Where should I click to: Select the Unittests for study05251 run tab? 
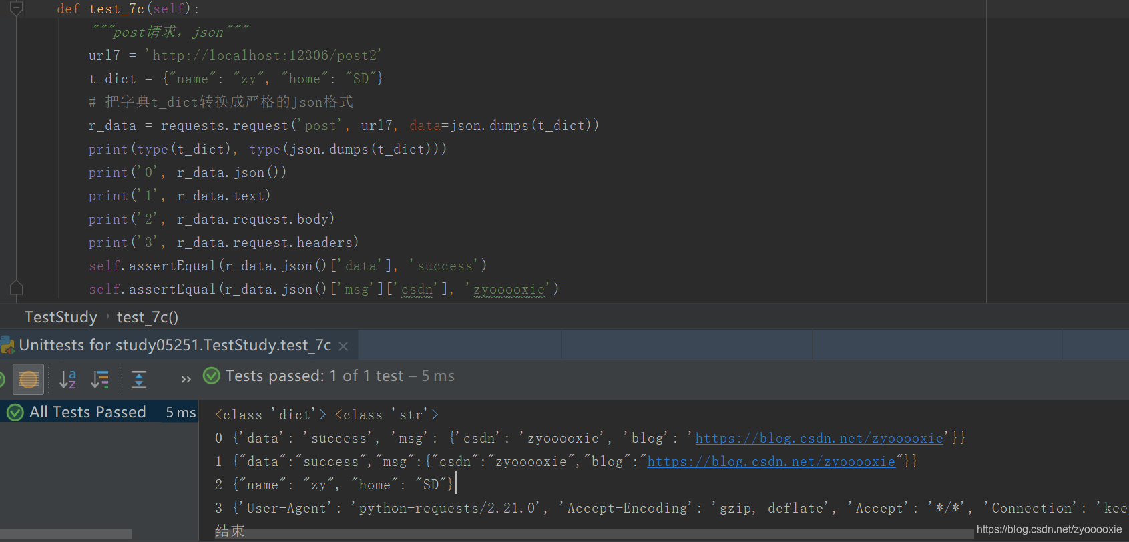(x=175, y=345)
